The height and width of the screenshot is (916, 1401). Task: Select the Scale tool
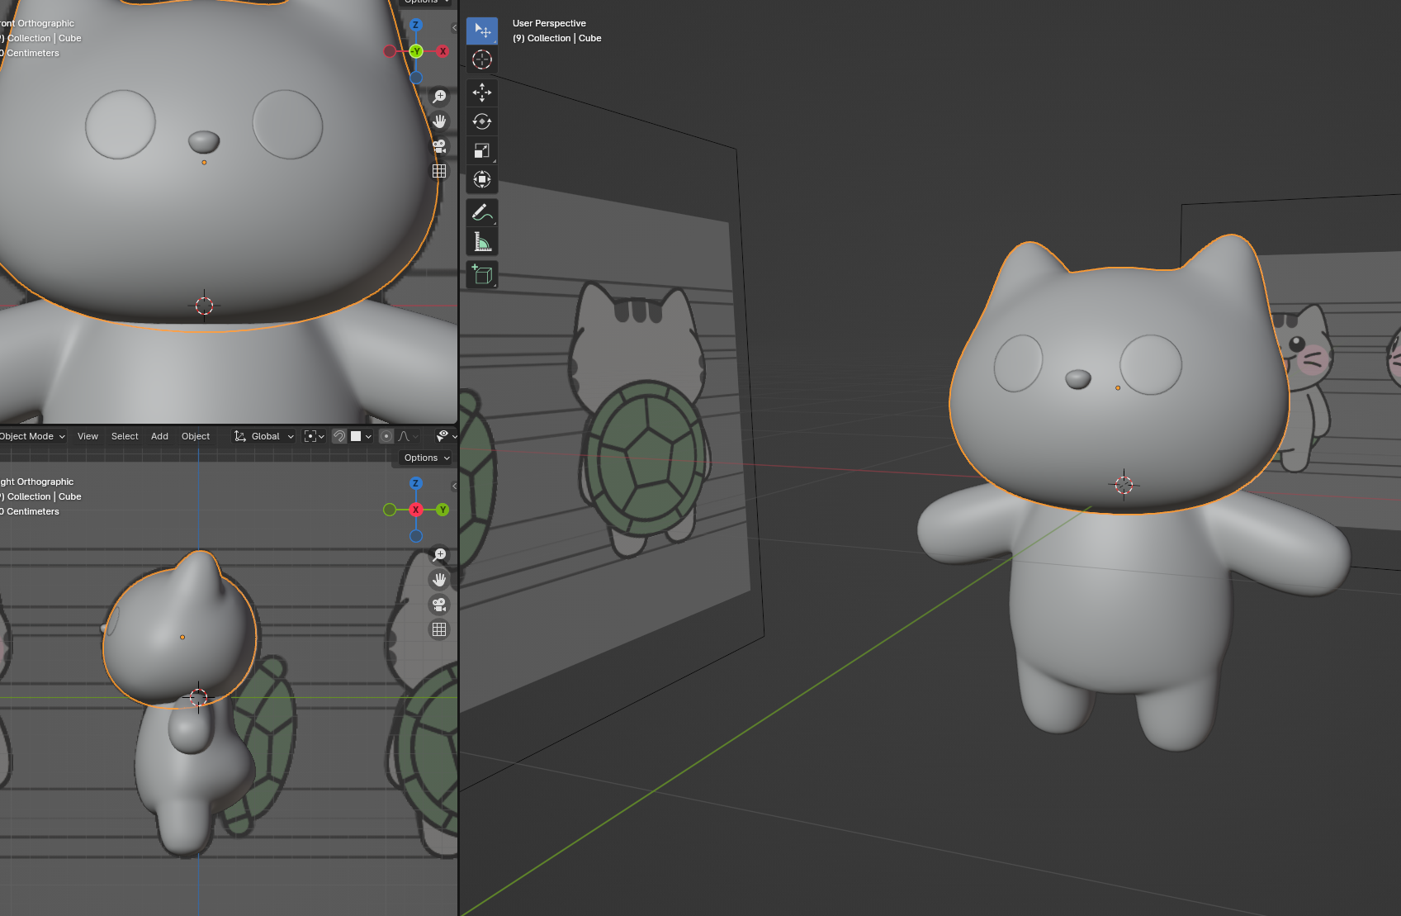point(482,150)
